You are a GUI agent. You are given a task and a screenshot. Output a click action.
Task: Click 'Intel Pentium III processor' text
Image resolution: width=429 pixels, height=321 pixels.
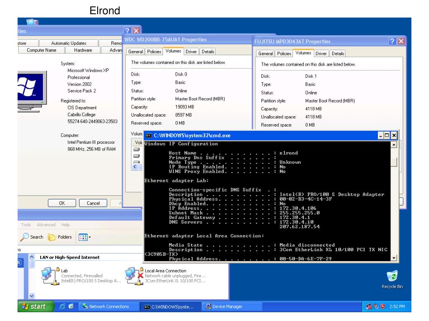point(91,142)
